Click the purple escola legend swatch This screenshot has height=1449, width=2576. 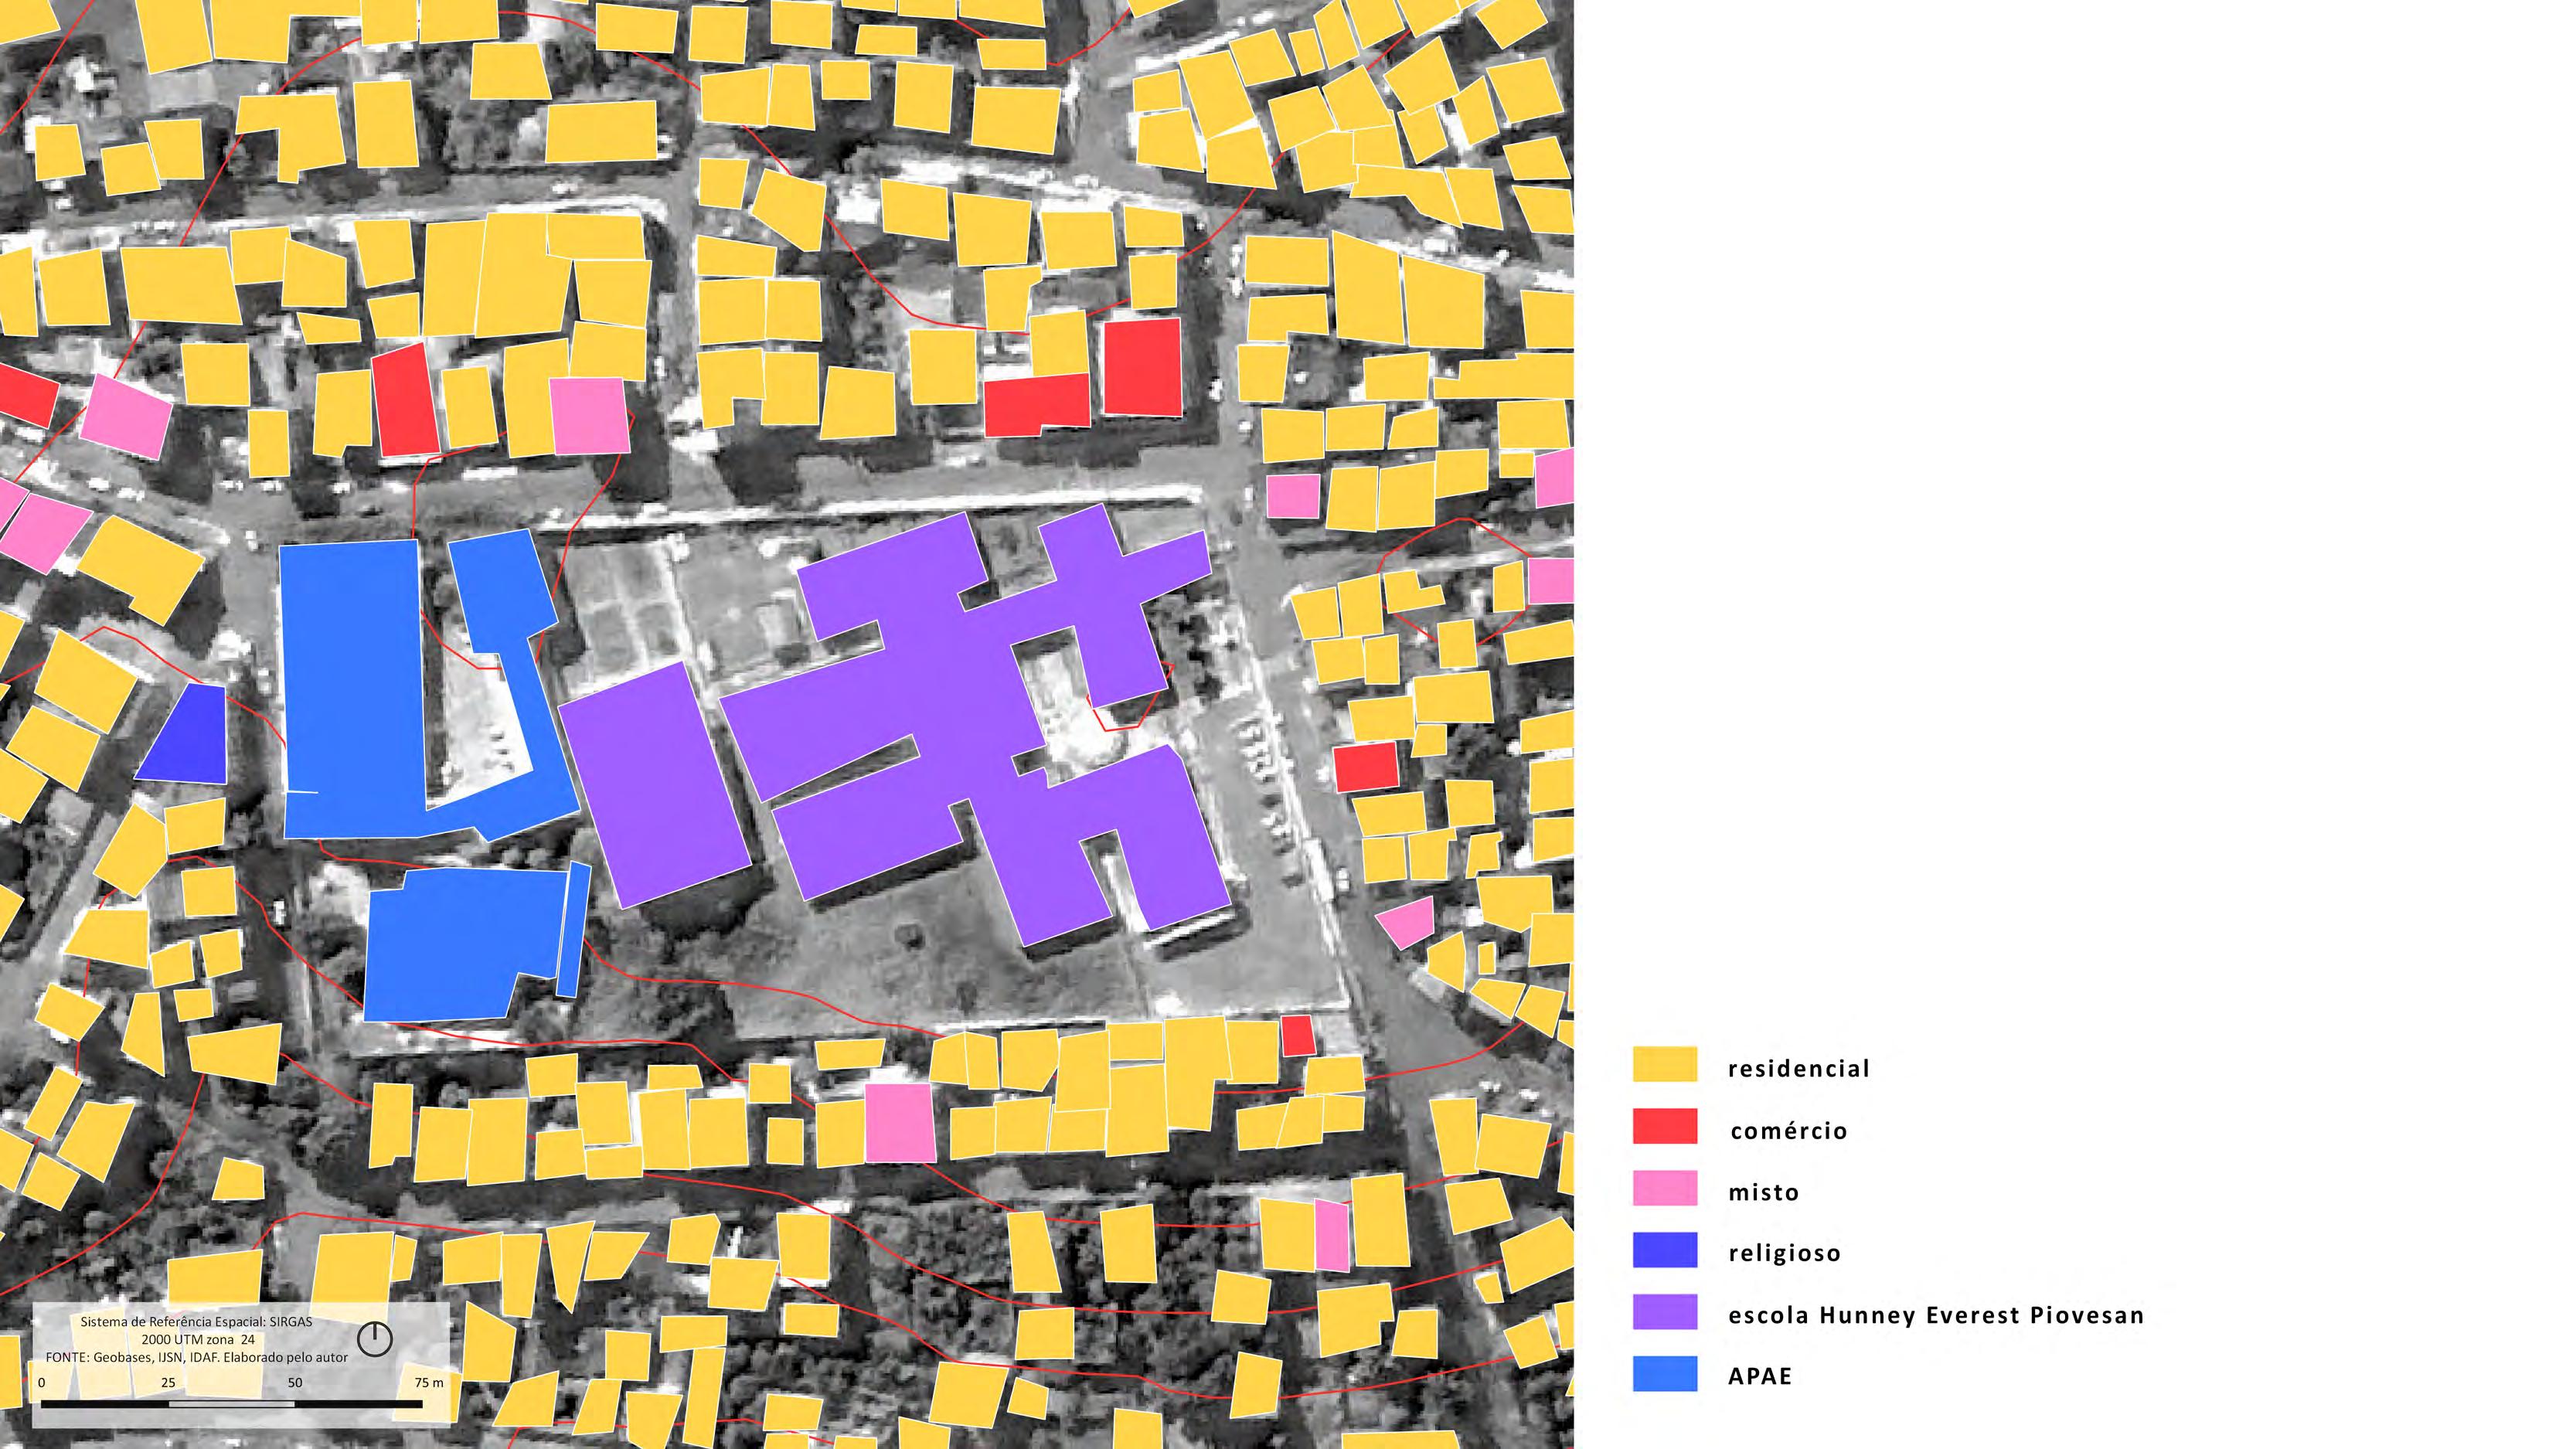tap(1664, 1312)
